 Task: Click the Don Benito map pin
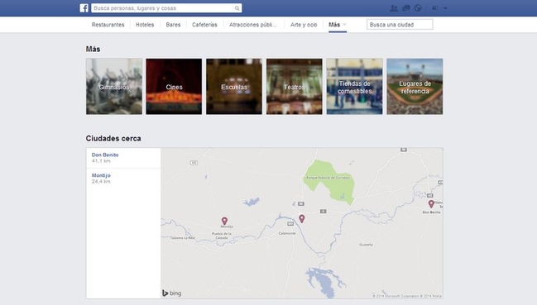(431, 204)
